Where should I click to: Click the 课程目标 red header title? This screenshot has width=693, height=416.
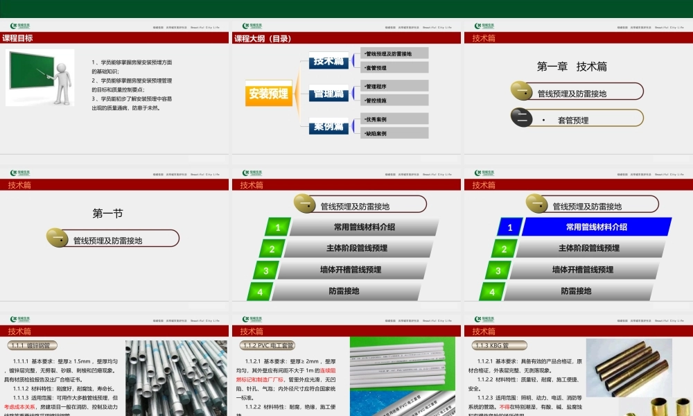coord(17,38)
